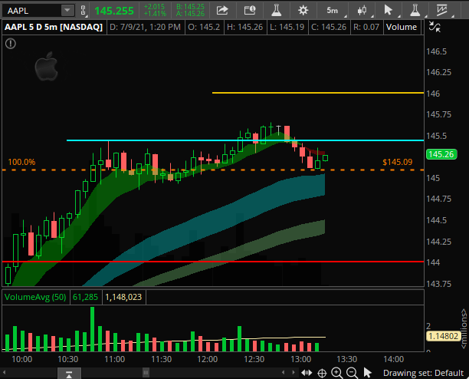Click the exclamation alert icon on chart
Image resolution: width=469 pixels, height=379 pixels.
pos(11,44)
